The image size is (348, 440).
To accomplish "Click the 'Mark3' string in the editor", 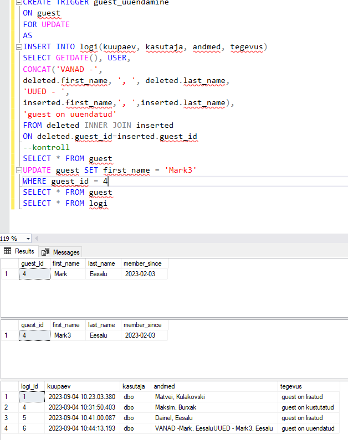I will (180, 170).
